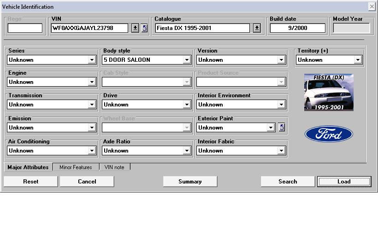Click the Load button
This screenshot has height=236, width=378.
[344, 182]
